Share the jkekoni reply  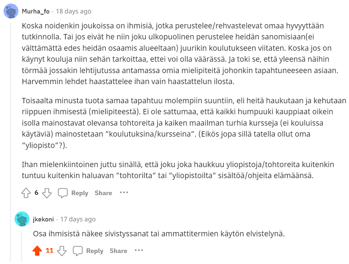point(118,251)
